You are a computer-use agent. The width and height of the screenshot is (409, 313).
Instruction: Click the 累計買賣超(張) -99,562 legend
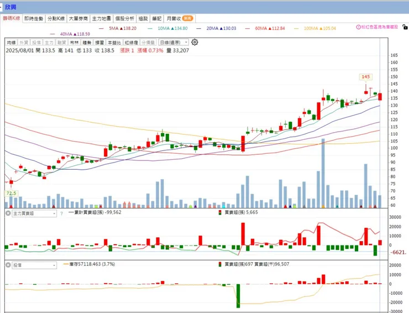tap(95, 212)
